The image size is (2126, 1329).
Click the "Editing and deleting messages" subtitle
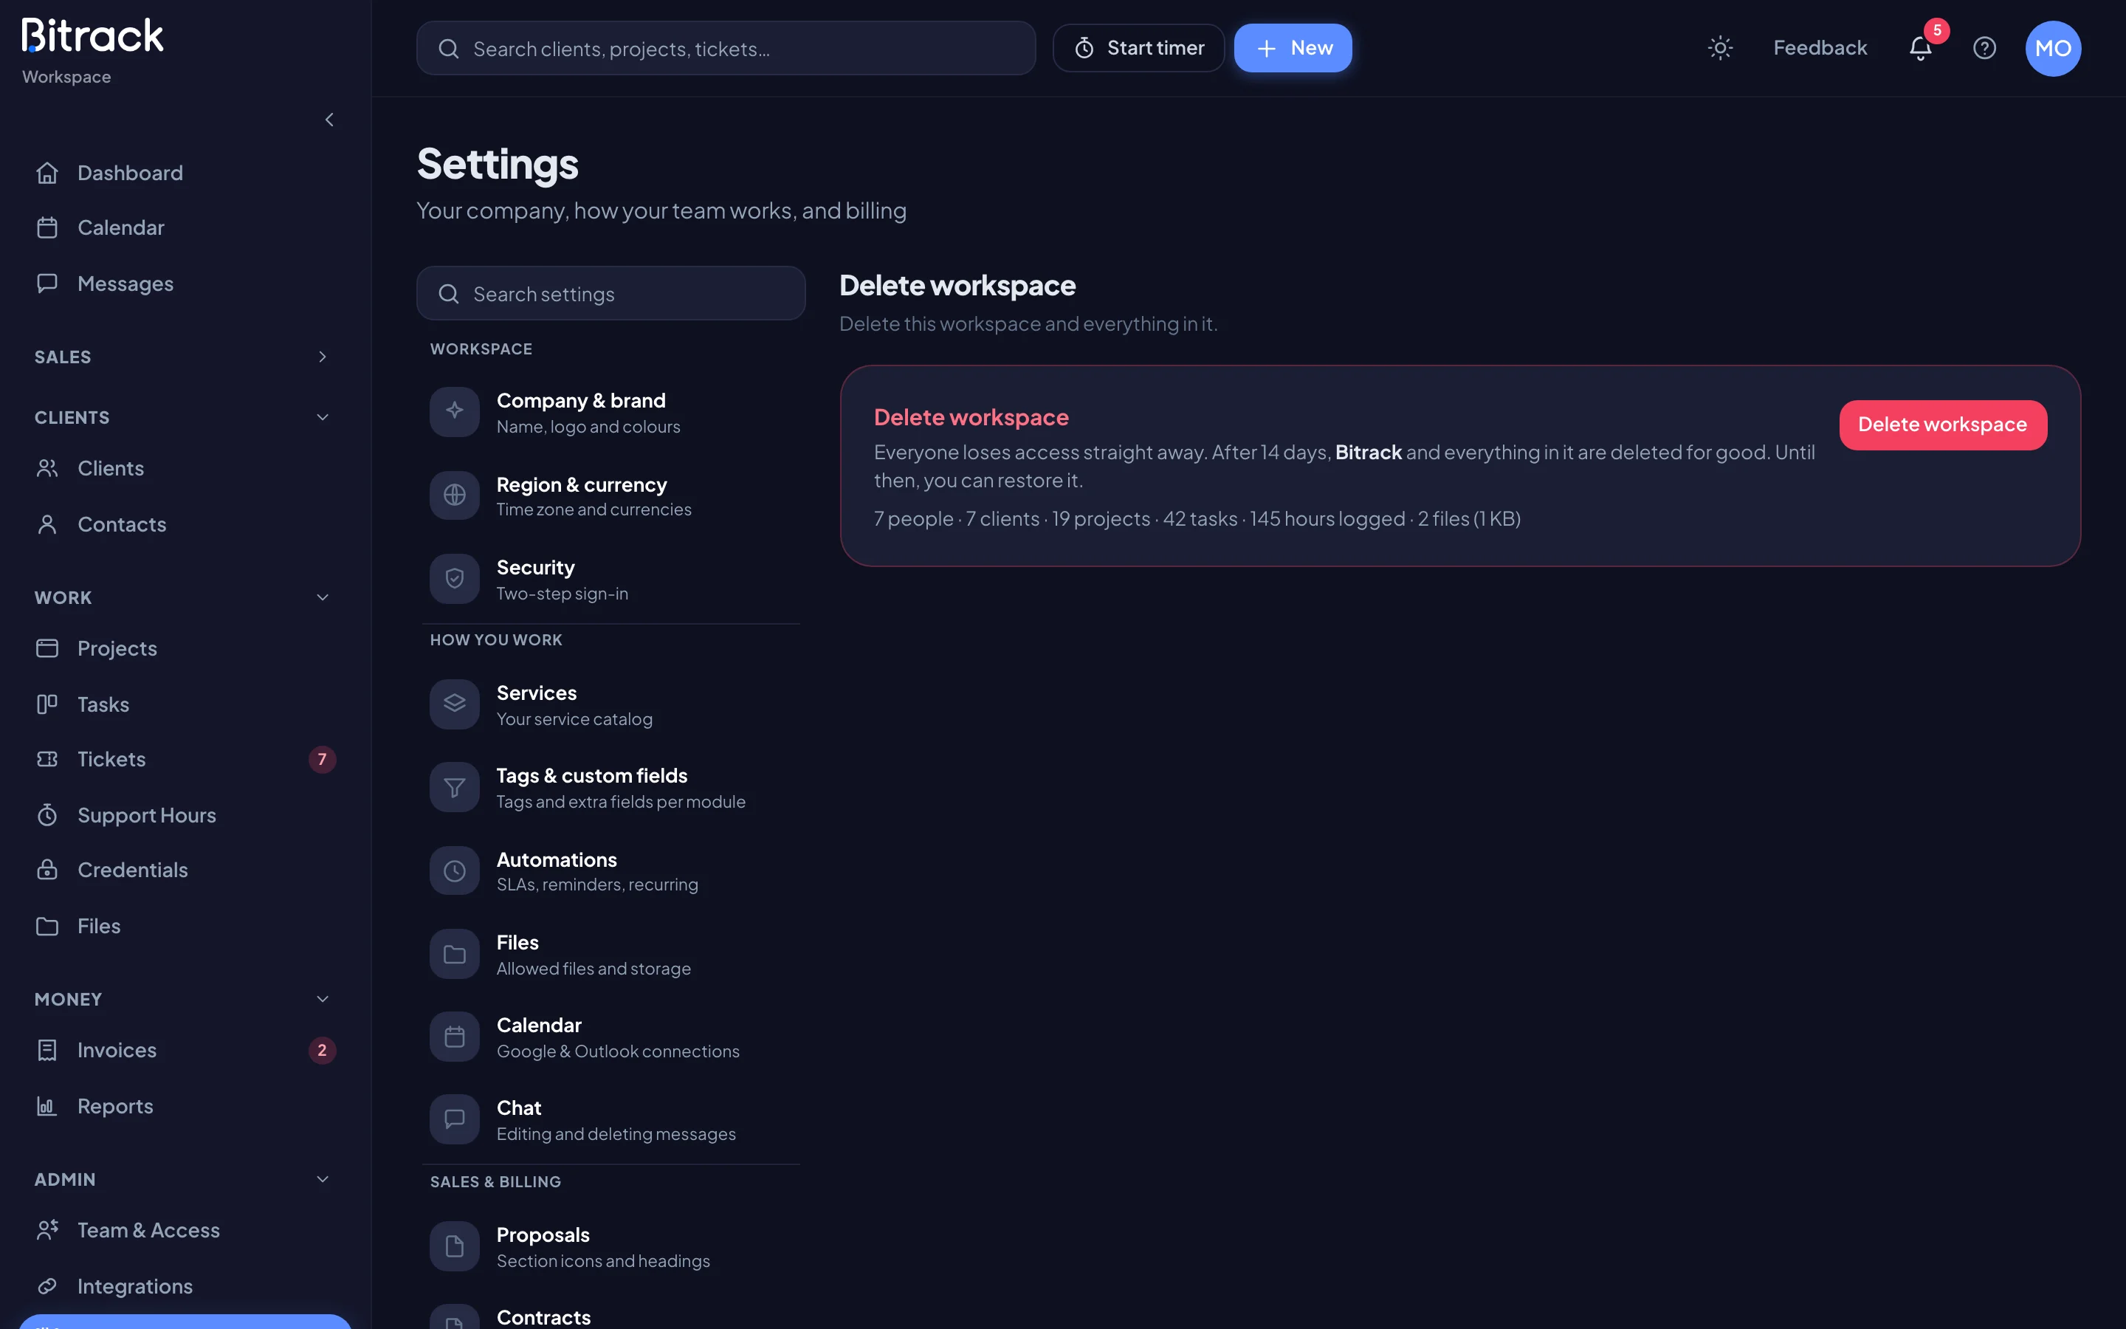pos(616,1134)
